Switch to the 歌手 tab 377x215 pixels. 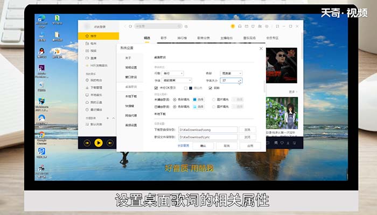(x=164, y=38)
